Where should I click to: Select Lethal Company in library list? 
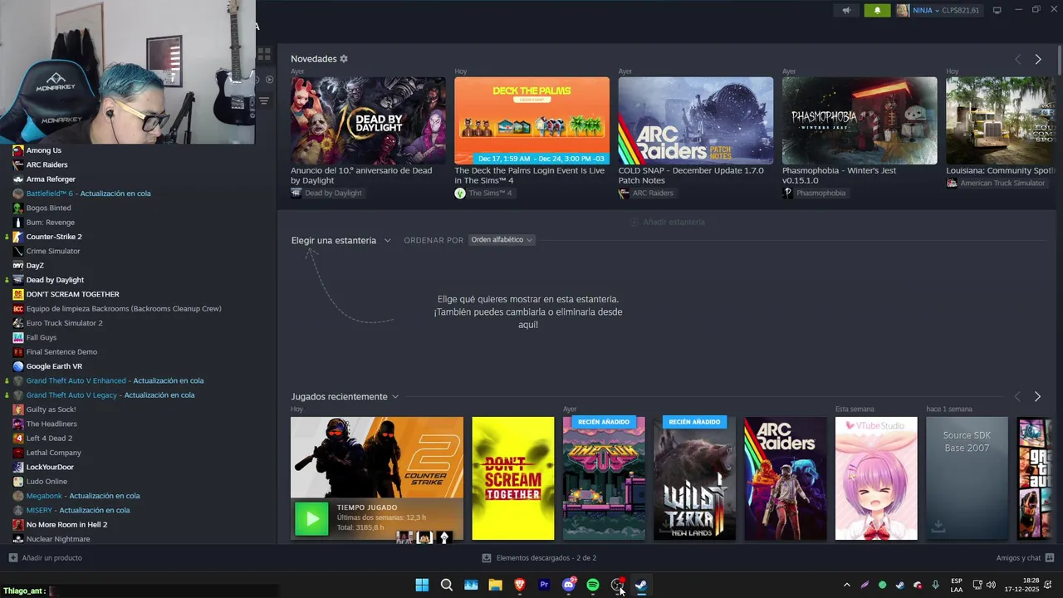pyautogui.click(x=53, y=453)
